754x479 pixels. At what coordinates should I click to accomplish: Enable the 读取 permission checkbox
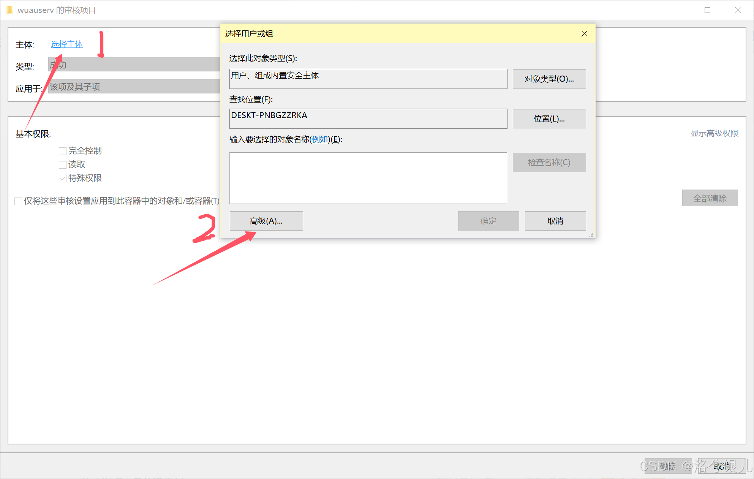63,165
